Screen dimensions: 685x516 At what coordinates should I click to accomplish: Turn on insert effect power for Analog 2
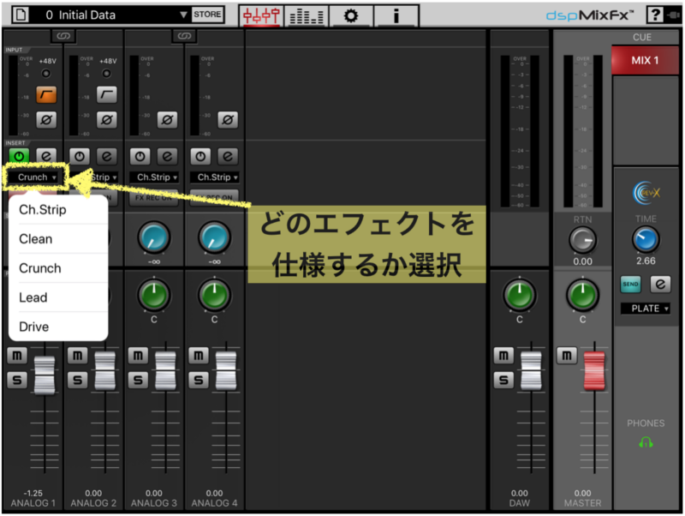pyautogui.click(x=80, y=156)
